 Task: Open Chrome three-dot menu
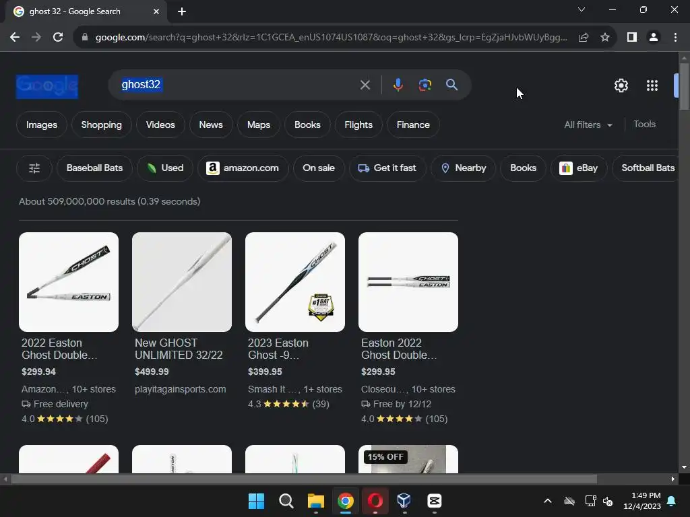click(x=675, y=38)
